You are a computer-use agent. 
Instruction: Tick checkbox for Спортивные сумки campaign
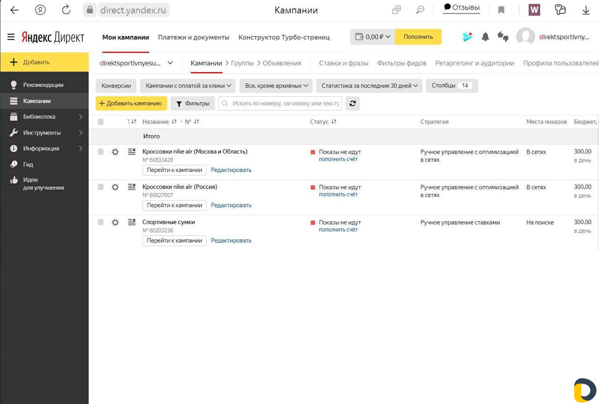coord(101,222)
